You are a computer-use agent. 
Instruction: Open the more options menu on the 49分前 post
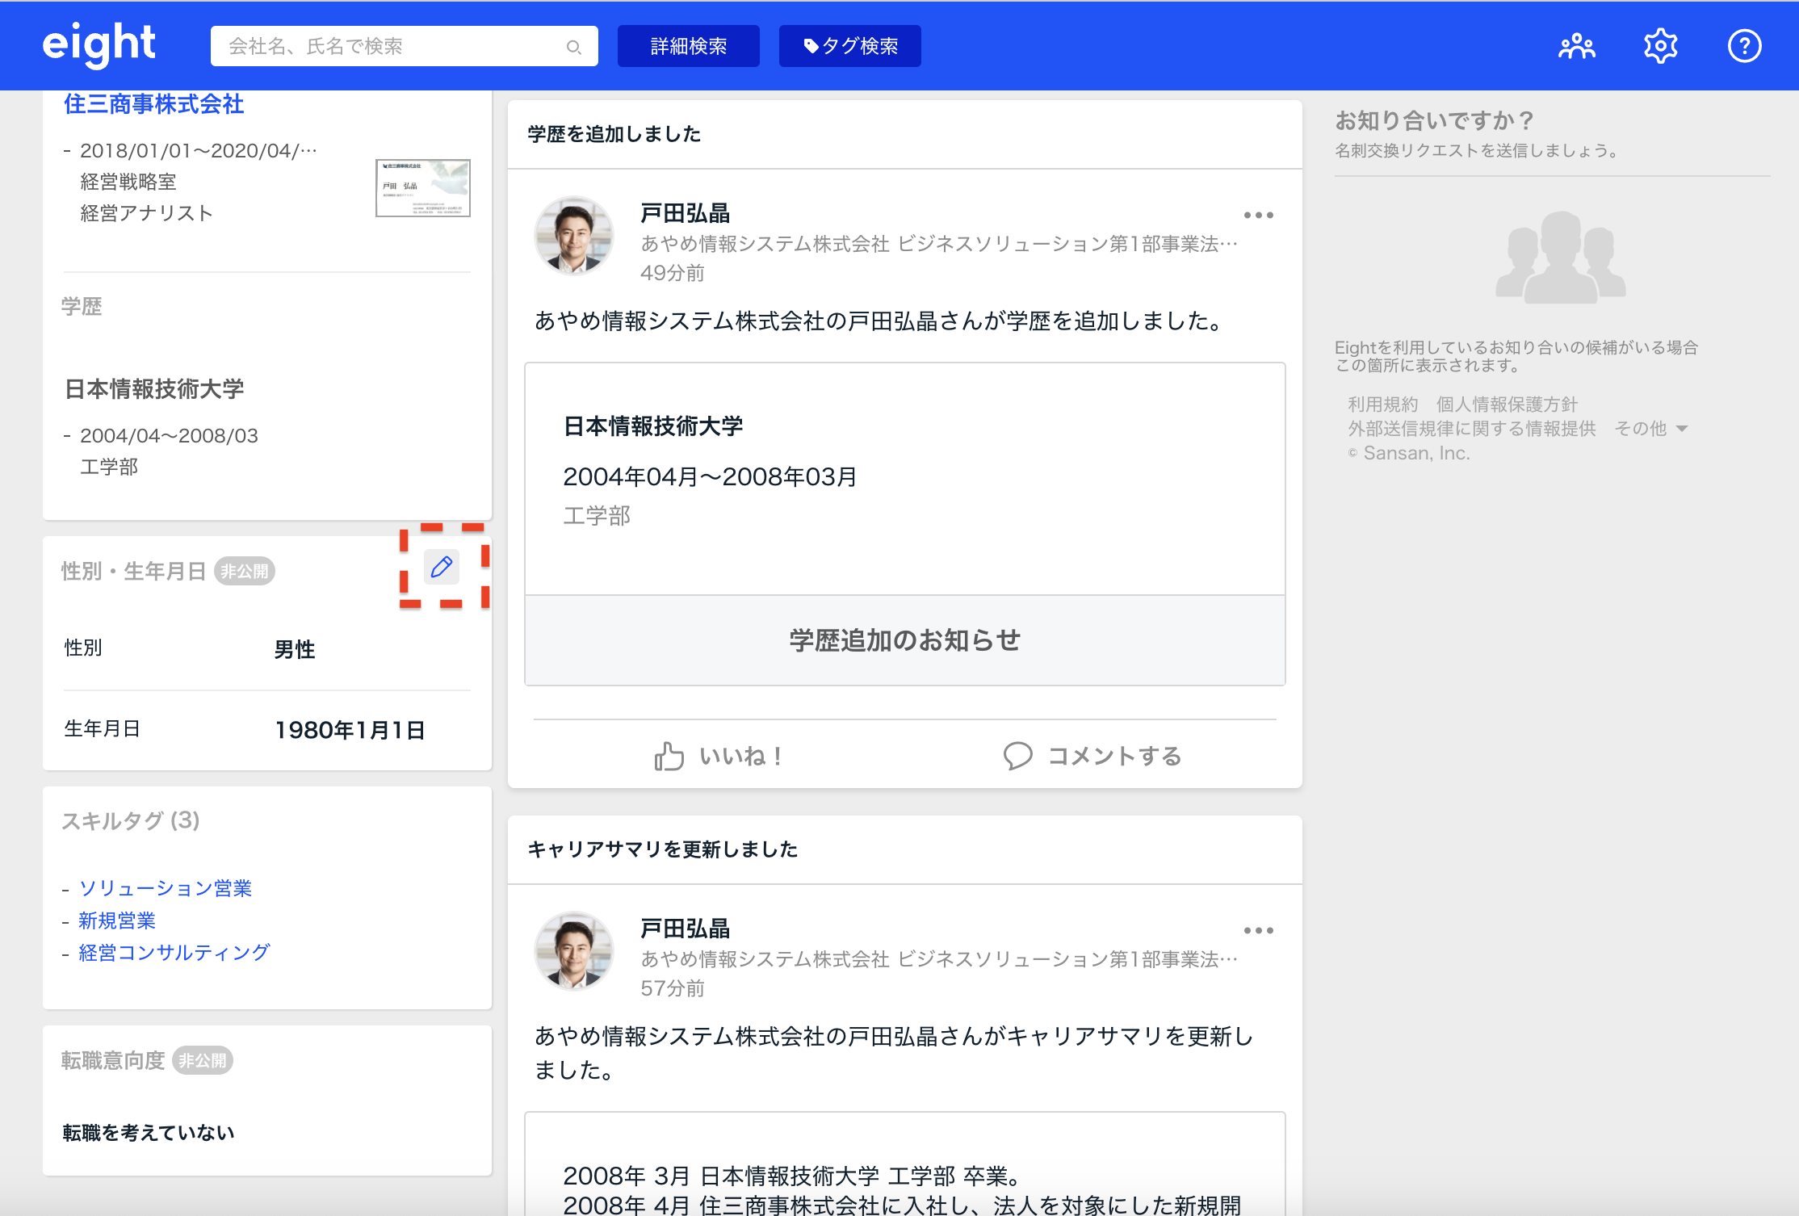1258,216
